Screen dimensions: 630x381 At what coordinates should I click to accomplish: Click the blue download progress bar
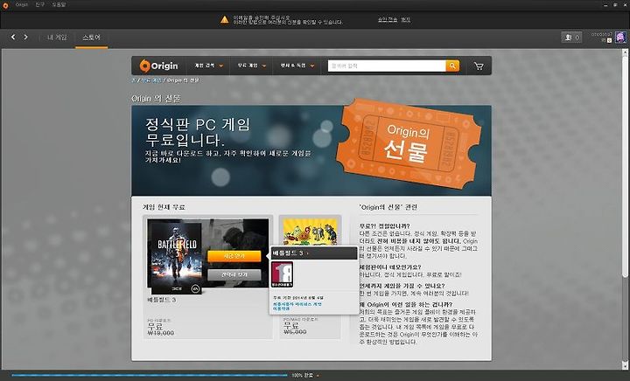pos(150,376)
